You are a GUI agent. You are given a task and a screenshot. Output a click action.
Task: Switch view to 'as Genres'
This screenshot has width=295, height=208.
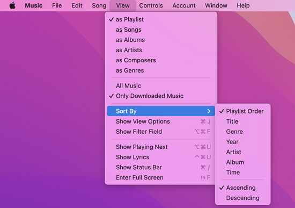(161, 70)
